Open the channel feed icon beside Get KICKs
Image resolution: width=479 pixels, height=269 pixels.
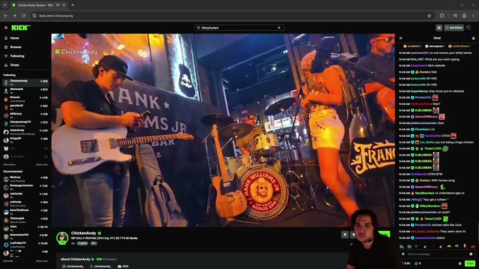(x=439, y=28)
